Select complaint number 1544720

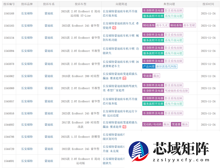click(9, 149)
